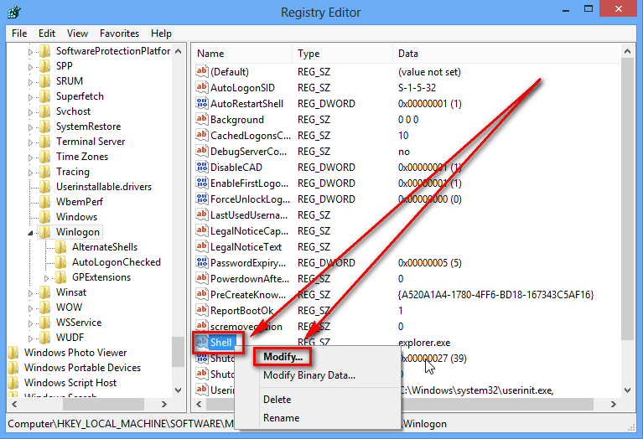Click the explorer.exe data cell
This screenshot has width=643, height=439.
423,343
